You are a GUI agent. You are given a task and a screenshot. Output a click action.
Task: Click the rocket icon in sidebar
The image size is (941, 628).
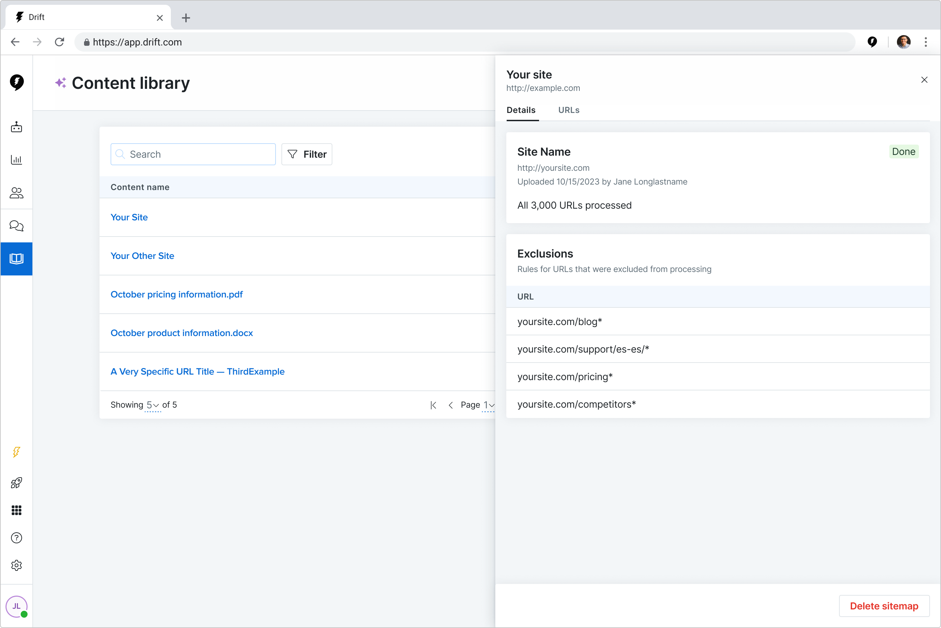coord(17,483)
